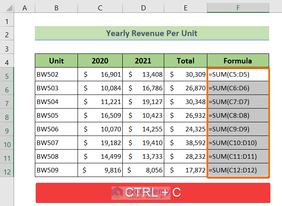
Task: Click the Total header cell
Action: coord(185,61)
